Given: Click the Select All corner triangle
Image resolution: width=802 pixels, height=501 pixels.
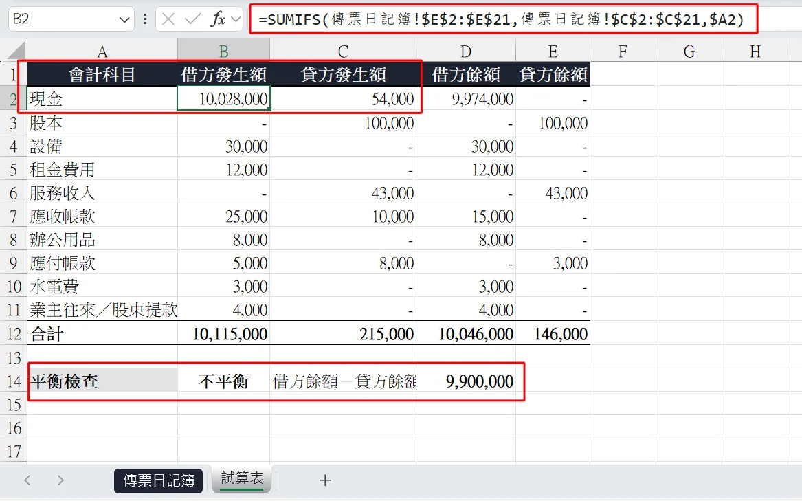Looking at the screenshot, I should point(14,51).
